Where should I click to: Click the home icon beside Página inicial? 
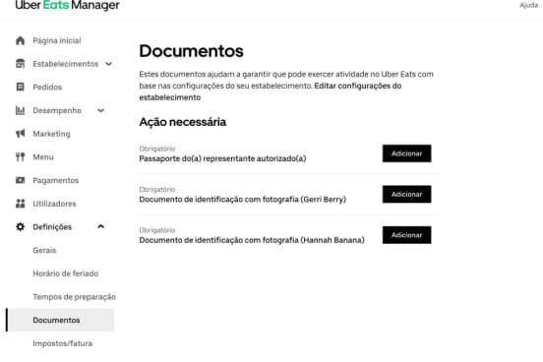point(20,40)
